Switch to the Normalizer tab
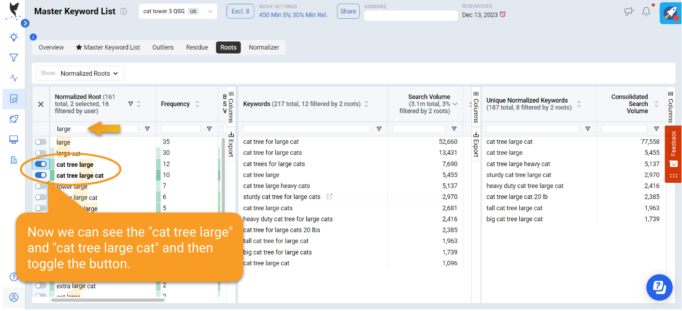Viewport: 682px width, 311px height. click(264, 47)
